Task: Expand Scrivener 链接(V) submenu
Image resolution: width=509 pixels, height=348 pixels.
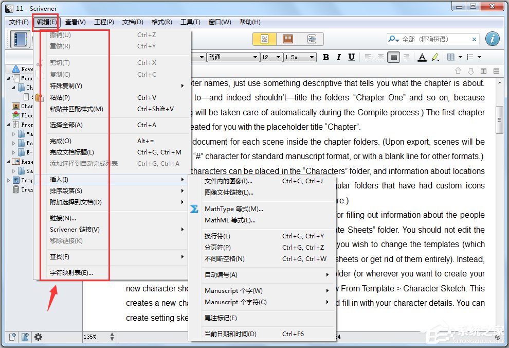Action: coord(112,230)
